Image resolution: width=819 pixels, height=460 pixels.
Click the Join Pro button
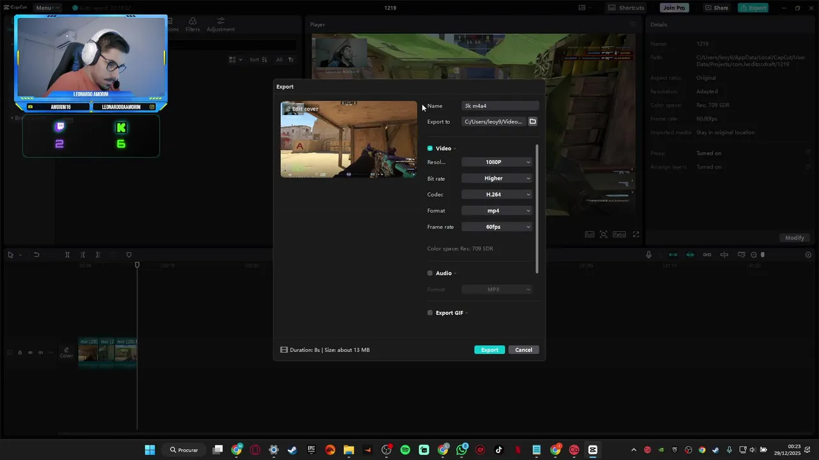pos(674,8)
